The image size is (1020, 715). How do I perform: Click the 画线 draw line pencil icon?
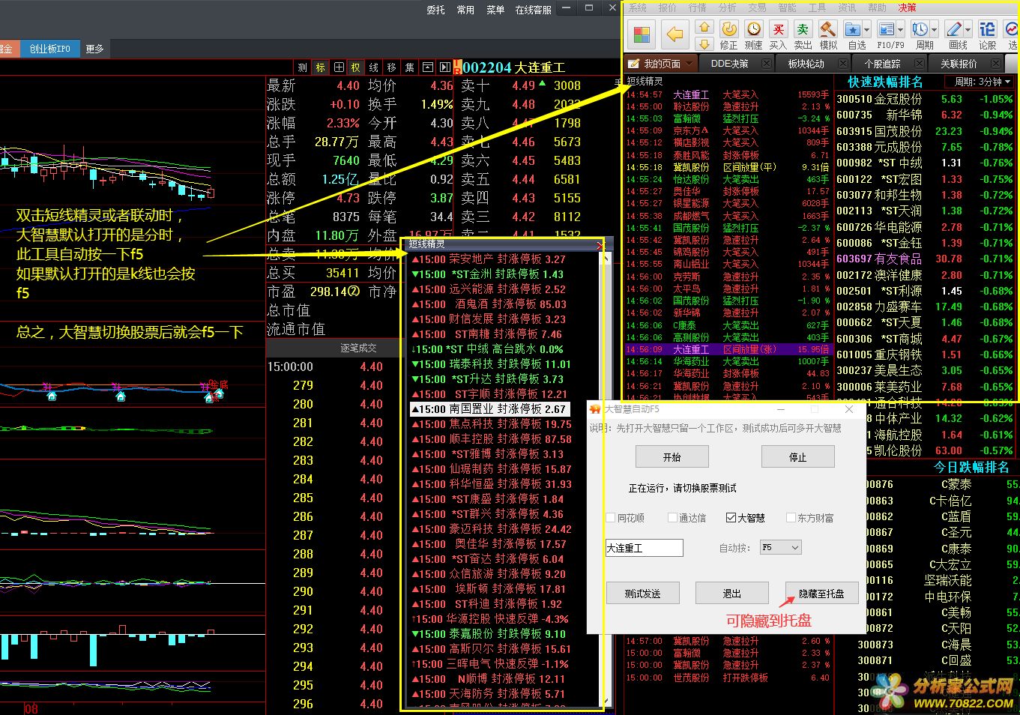pos(953,29)
